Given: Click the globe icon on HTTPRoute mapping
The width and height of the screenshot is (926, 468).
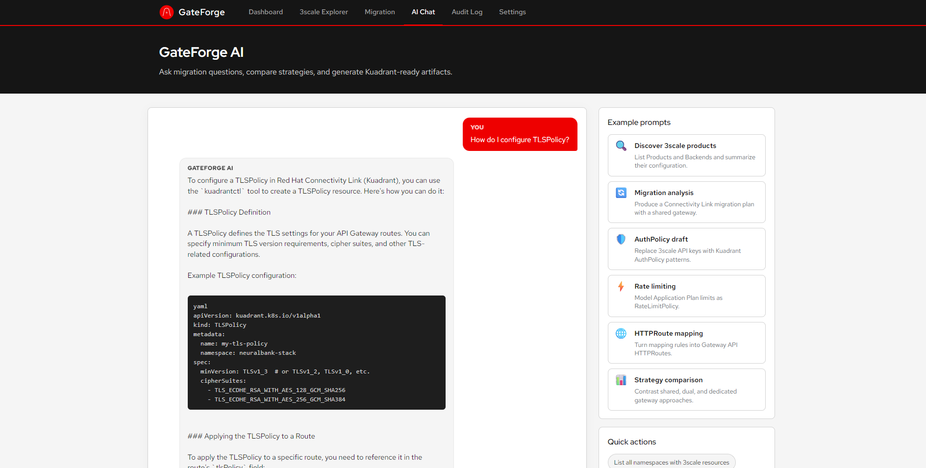Looking at the screenshot, I should point(621,333).
